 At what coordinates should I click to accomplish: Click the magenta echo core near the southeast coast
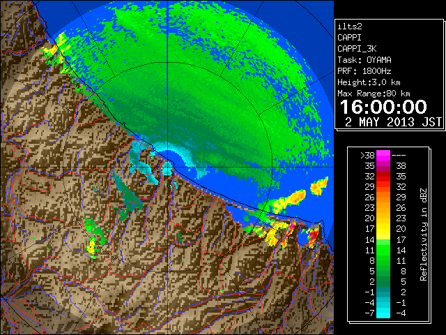click(x=292, y=227)
